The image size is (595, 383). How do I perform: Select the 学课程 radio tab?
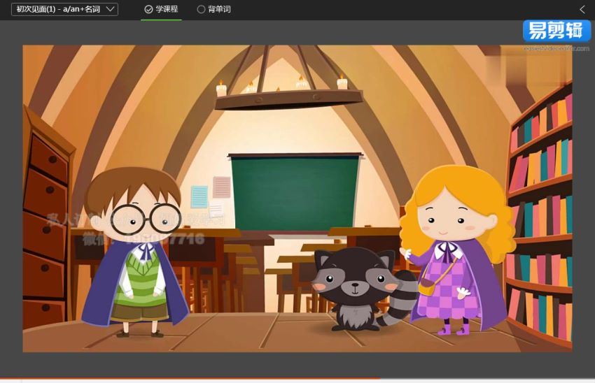click(161, 9)
